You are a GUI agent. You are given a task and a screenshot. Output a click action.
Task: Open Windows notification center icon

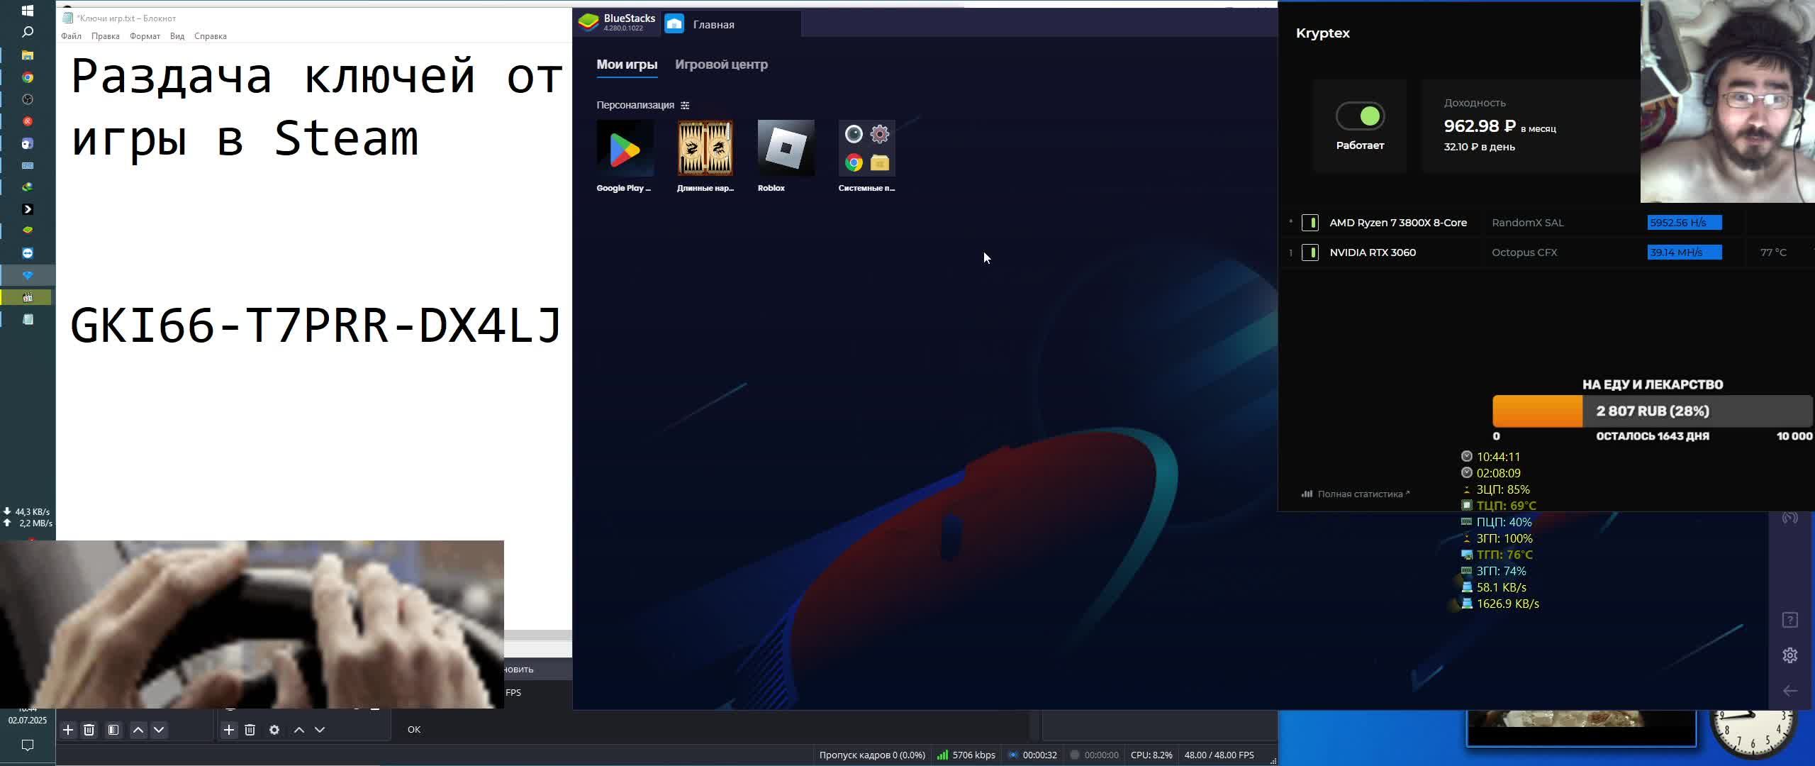click(28, 745)
